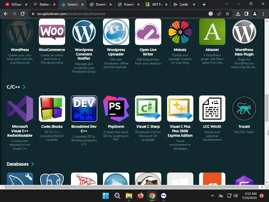Click the Chrome back arrow
The width and height of the screenshot is (269, 202).
pyautogui.click(x=6, y=14)
